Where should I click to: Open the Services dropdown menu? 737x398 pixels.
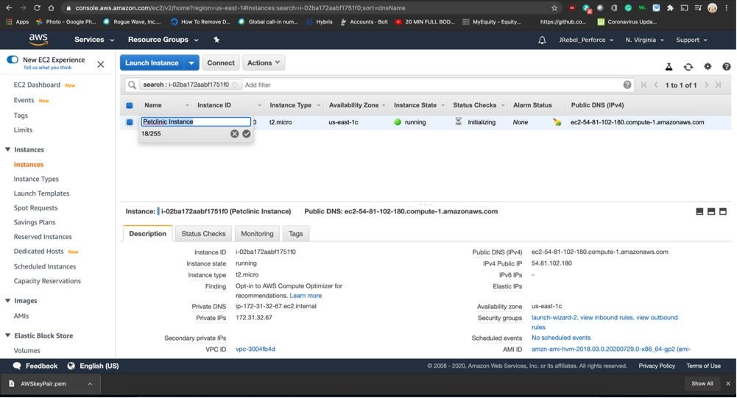click(94, 40)
